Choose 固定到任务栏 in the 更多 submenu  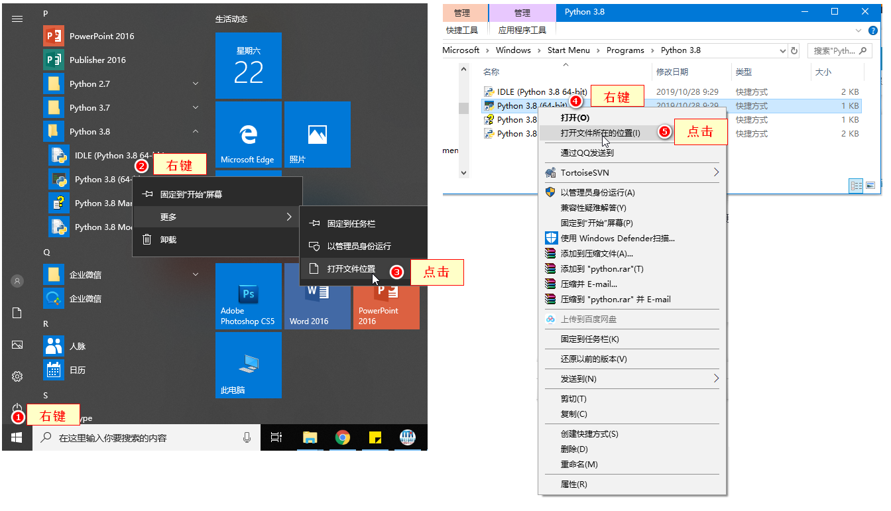coord(363,224)
